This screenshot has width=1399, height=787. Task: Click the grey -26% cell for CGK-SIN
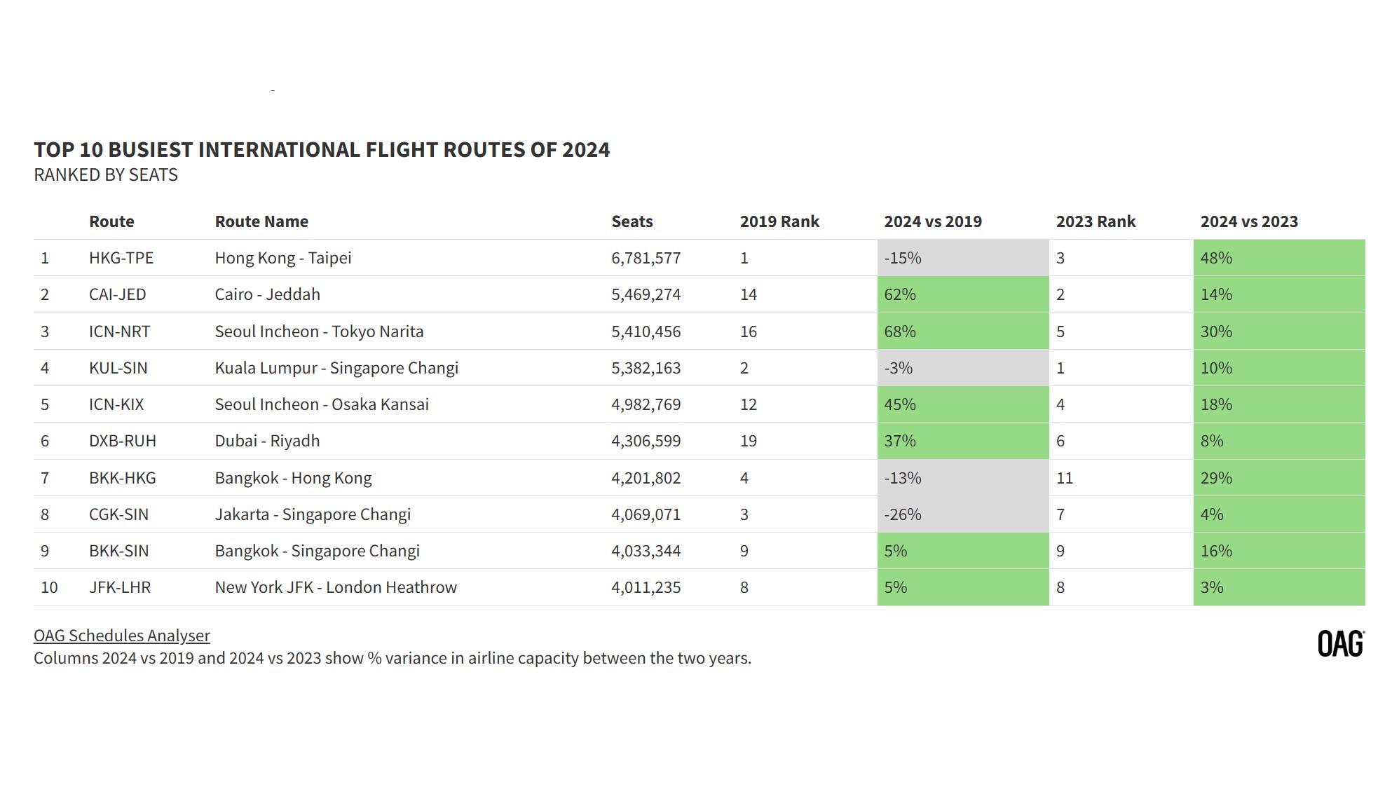click(964, 514)
